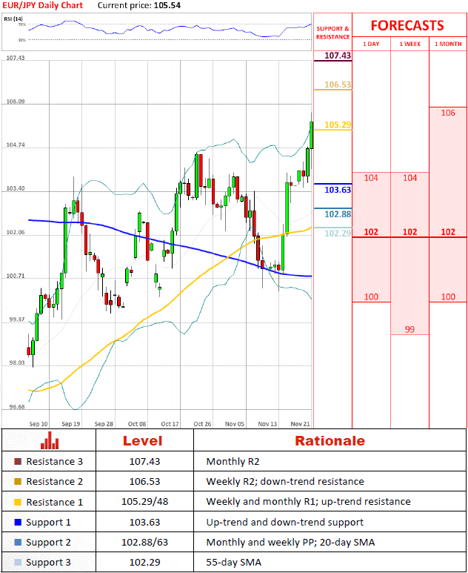Click the 106.53 level table cell
Viewport: 468px width, 573px height.
tap(144, 482)
